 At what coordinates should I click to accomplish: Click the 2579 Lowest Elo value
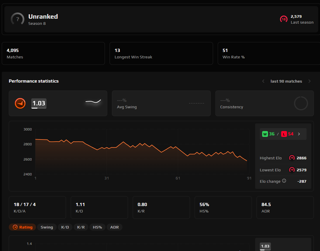(x=301, y=170)
